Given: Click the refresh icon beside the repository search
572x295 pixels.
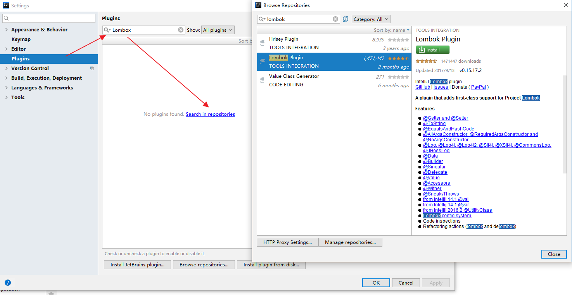Looking at the screenshot, I should click(346, 19).
